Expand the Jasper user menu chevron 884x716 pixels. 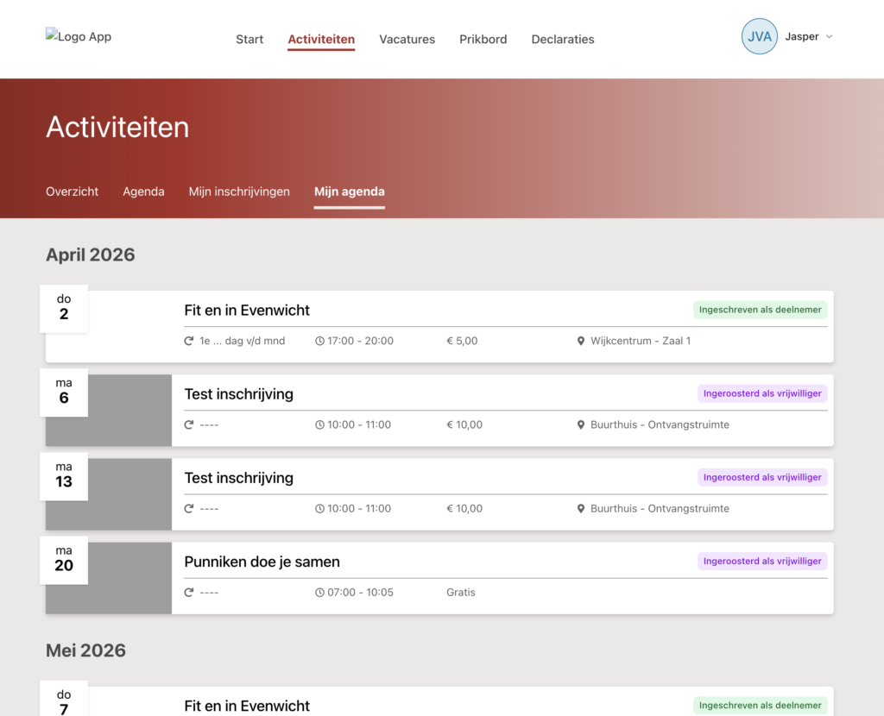(x=829, y=37)
